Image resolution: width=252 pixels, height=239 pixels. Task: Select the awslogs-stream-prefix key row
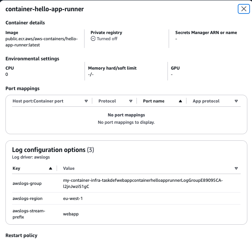[29, 213]
